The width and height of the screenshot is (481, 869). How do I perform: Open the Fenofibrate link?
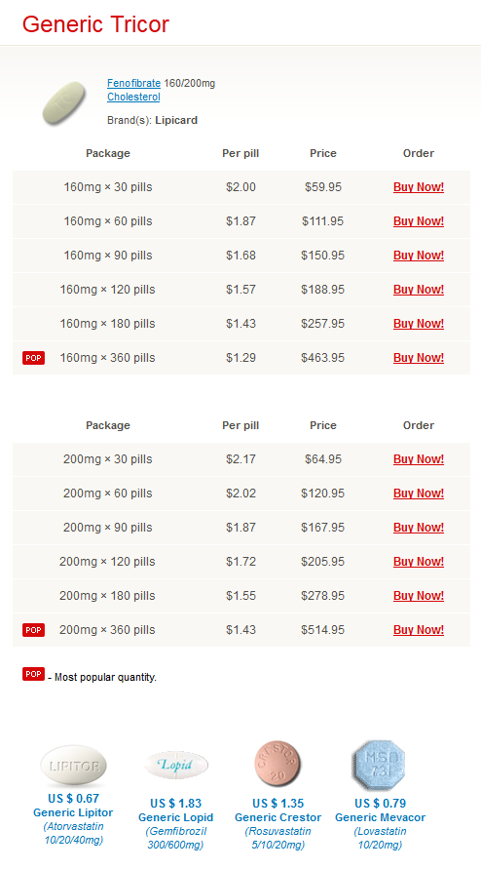point(134,83)
